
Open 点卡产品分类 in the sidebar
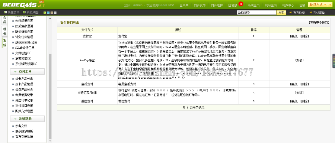tap(24, 79)
